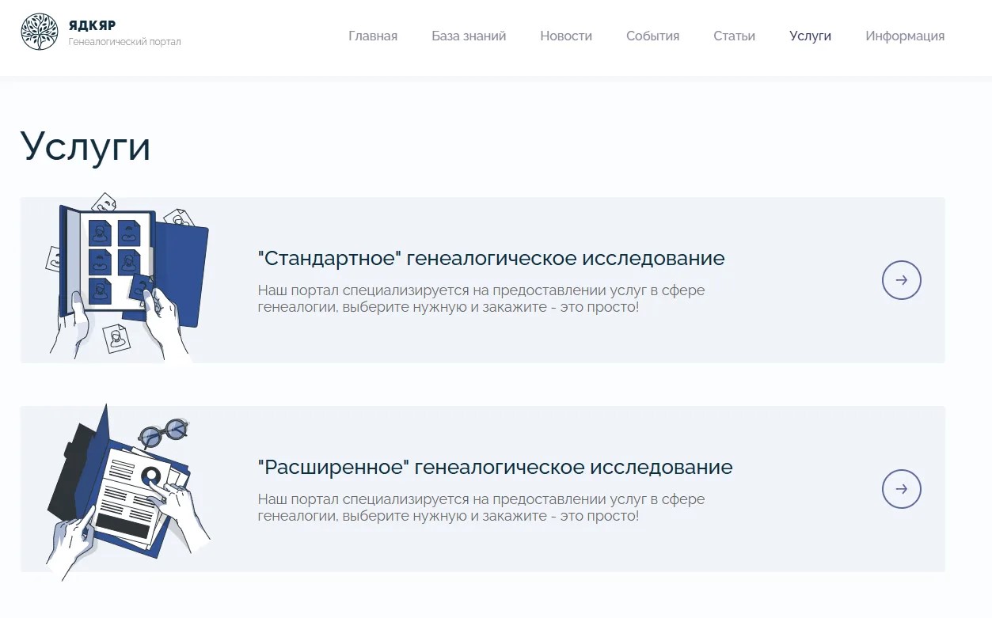The width and height of the screenshot is (992, 618).
Task: Open База знаний menu item
Action: point(469,36)
